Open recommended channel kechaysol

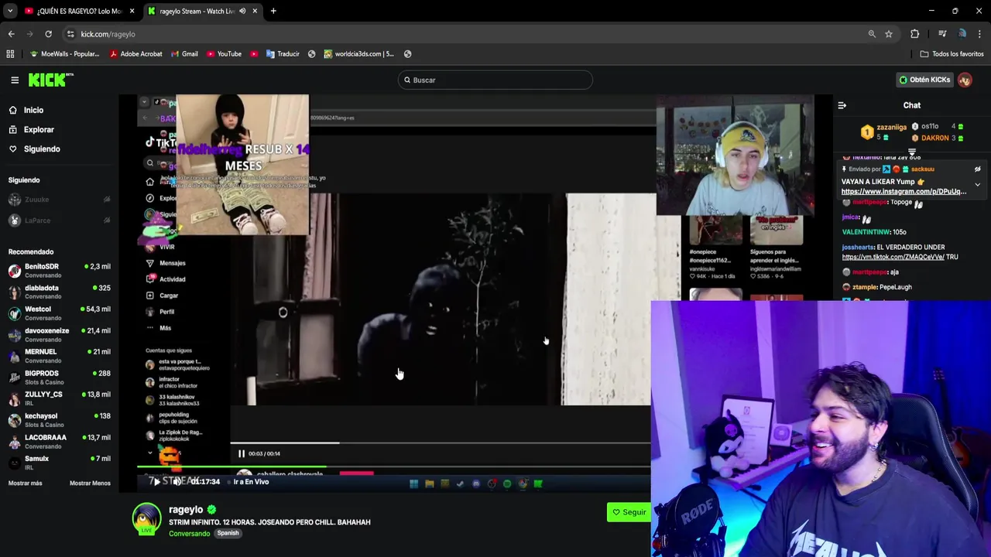point(59,419)
